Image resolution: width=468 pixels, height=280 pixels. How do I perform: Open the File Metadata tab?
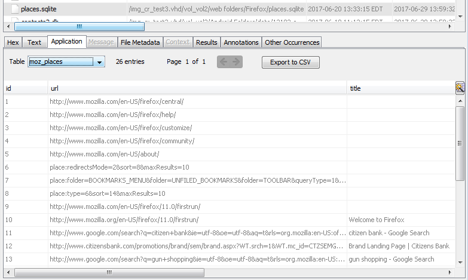pyautogui.click(x=140, y=42)
